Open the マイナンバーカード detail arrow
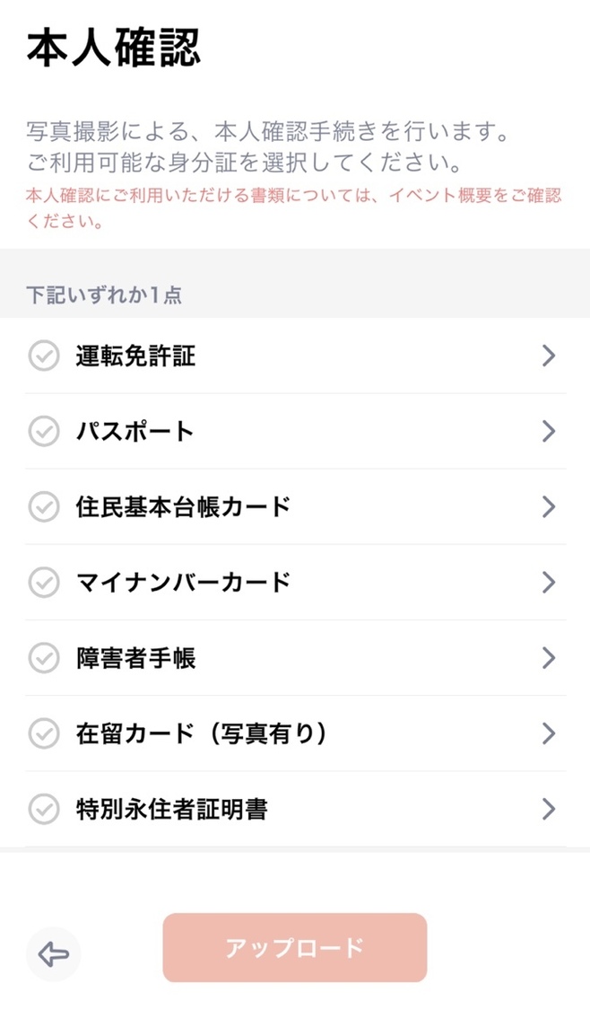The image size is (590, 1010). coord(549,583)
